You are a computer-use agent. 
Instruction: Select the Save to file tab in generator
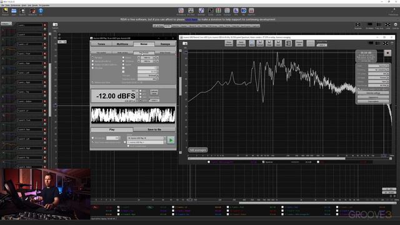click(x=154, y=129)
